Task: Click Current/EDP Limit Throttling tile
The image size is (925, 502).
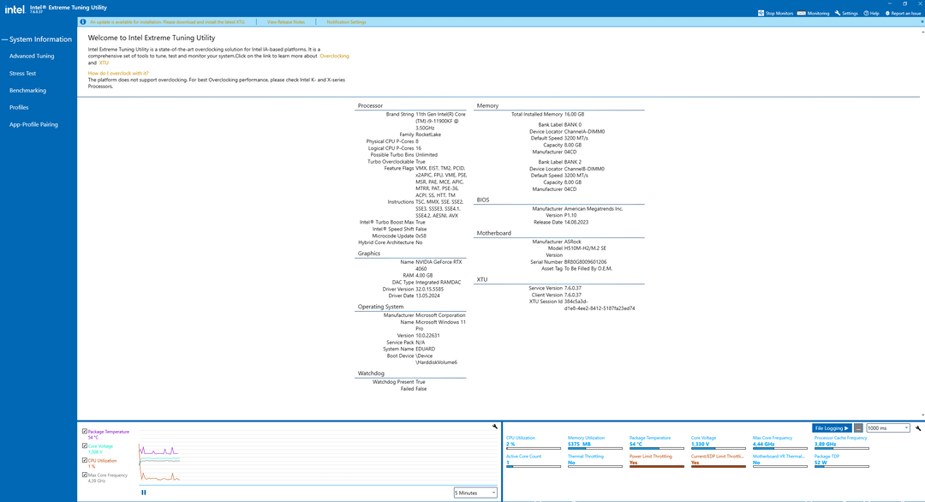Action: pos(718,461)
